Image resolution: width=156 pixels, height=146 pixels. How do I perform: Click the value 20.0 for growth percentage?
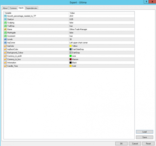tap(71, 16)
